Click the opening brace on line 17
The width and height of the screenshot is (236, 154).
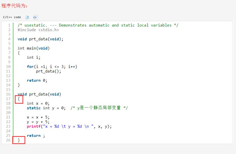click(19, 99)
